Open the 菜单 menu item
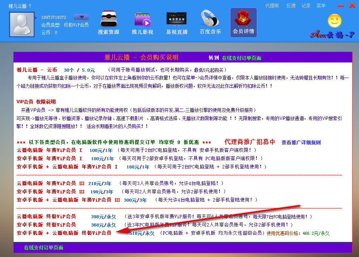This screenshot has height=257, width=359. [321, 6]
